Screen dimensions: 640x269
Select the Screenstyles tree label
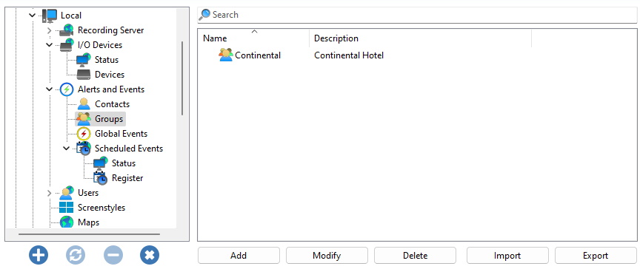click(x=101, y=208)
